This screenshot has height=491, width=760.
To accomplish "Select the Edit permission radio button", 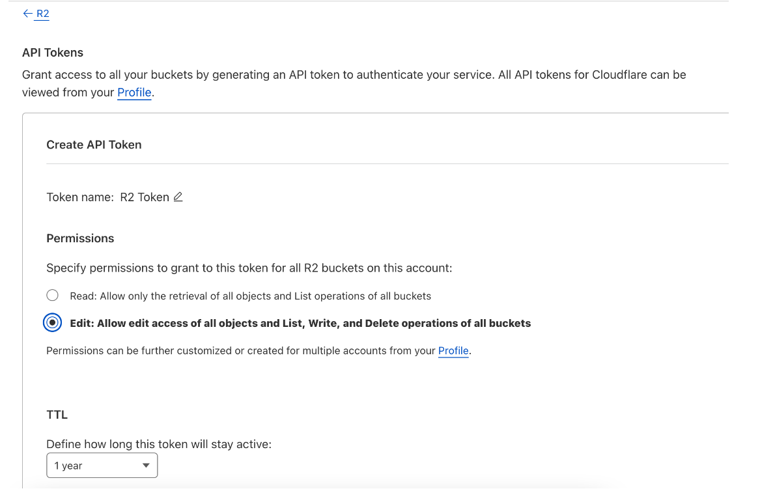I will tap(52, 322).
